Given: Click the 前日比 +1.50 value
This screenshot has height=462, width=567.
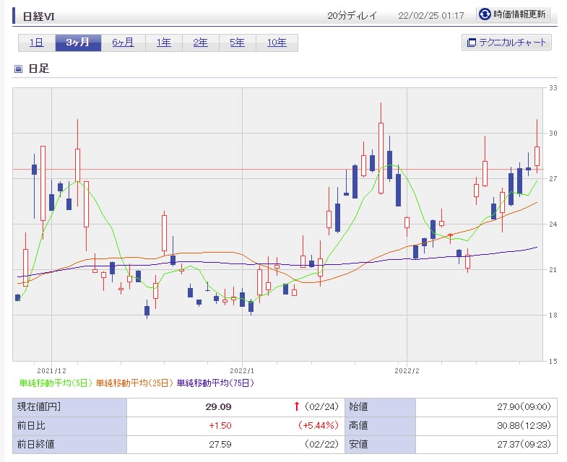Looking at the screenshot, I should [219, 426].
